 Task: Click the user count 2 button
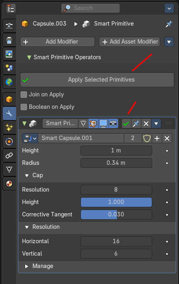click(x=133, y=138)
